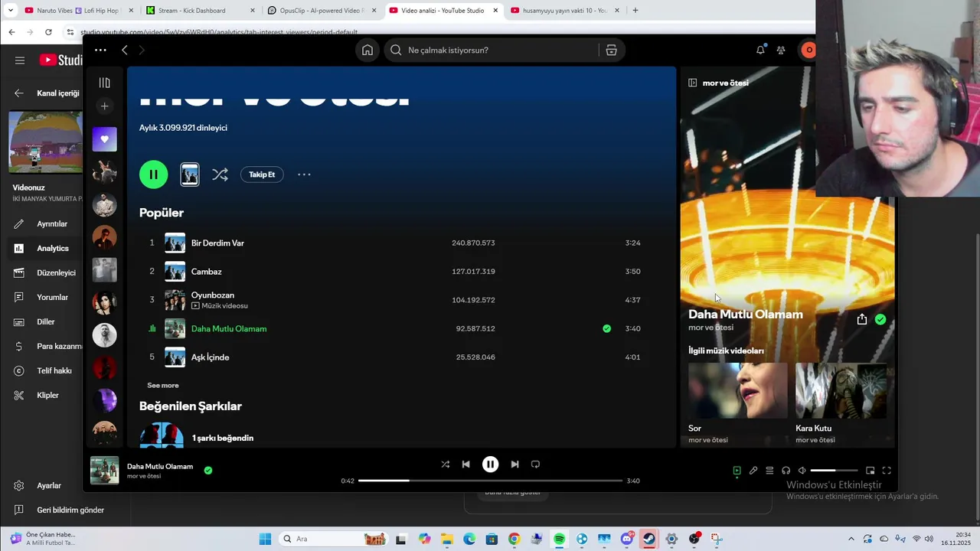Open mor ve ötesi artist link in player bar
This screenshot has height=551, width=980.
click(144, 476)
